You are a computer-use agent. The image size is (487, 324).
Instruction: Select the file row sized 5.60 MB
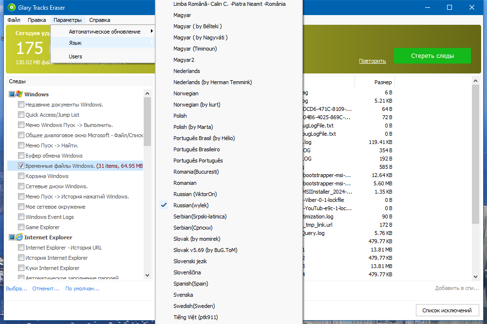(348, 183)
